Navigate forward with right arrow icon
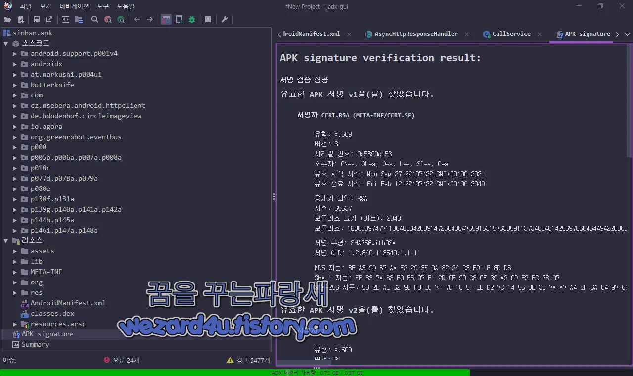The width and height of the screenshot is (633, 376). tap(150, 20)
